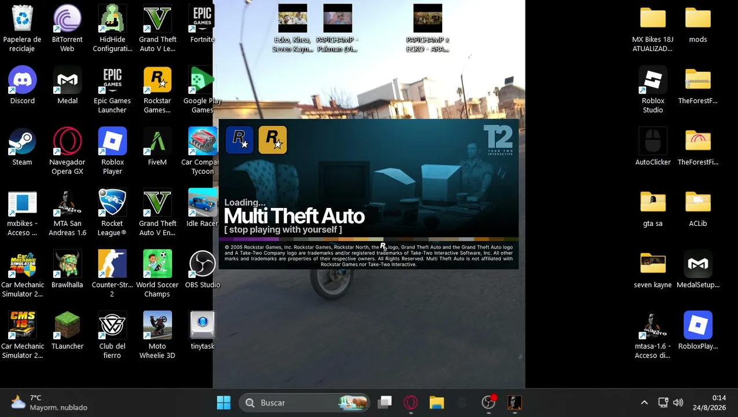Launch Rocket League desktop shortcut
The image size is (738, 417).
coord(112,213)
